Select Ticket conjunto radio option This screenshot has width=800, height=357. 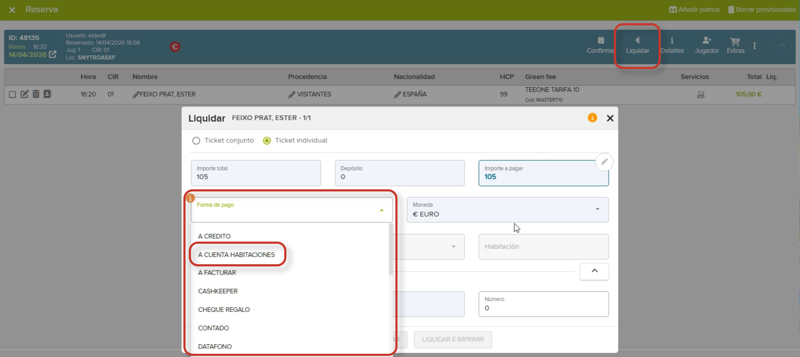click(x=196, y=141)
